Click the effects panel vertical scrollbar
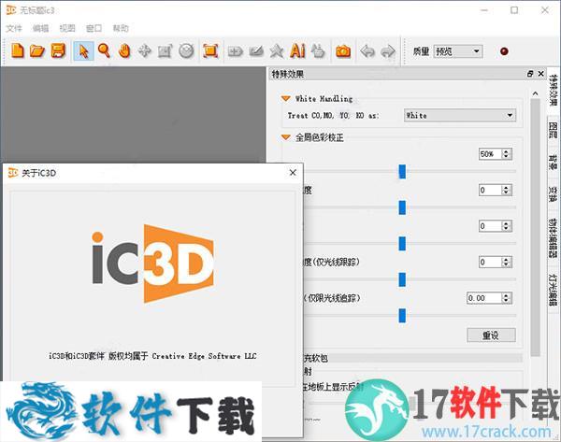 coord(535,227)
